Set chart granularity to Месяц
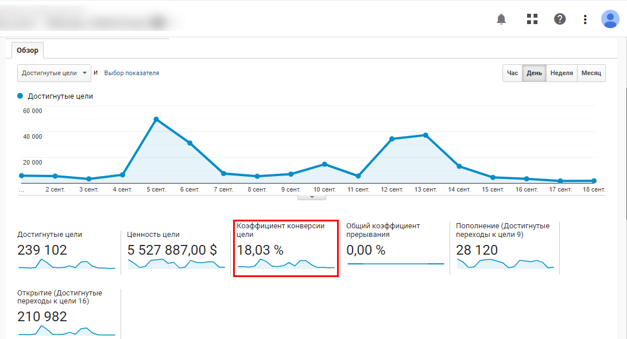627x339 pixels. tap(591, 73)
